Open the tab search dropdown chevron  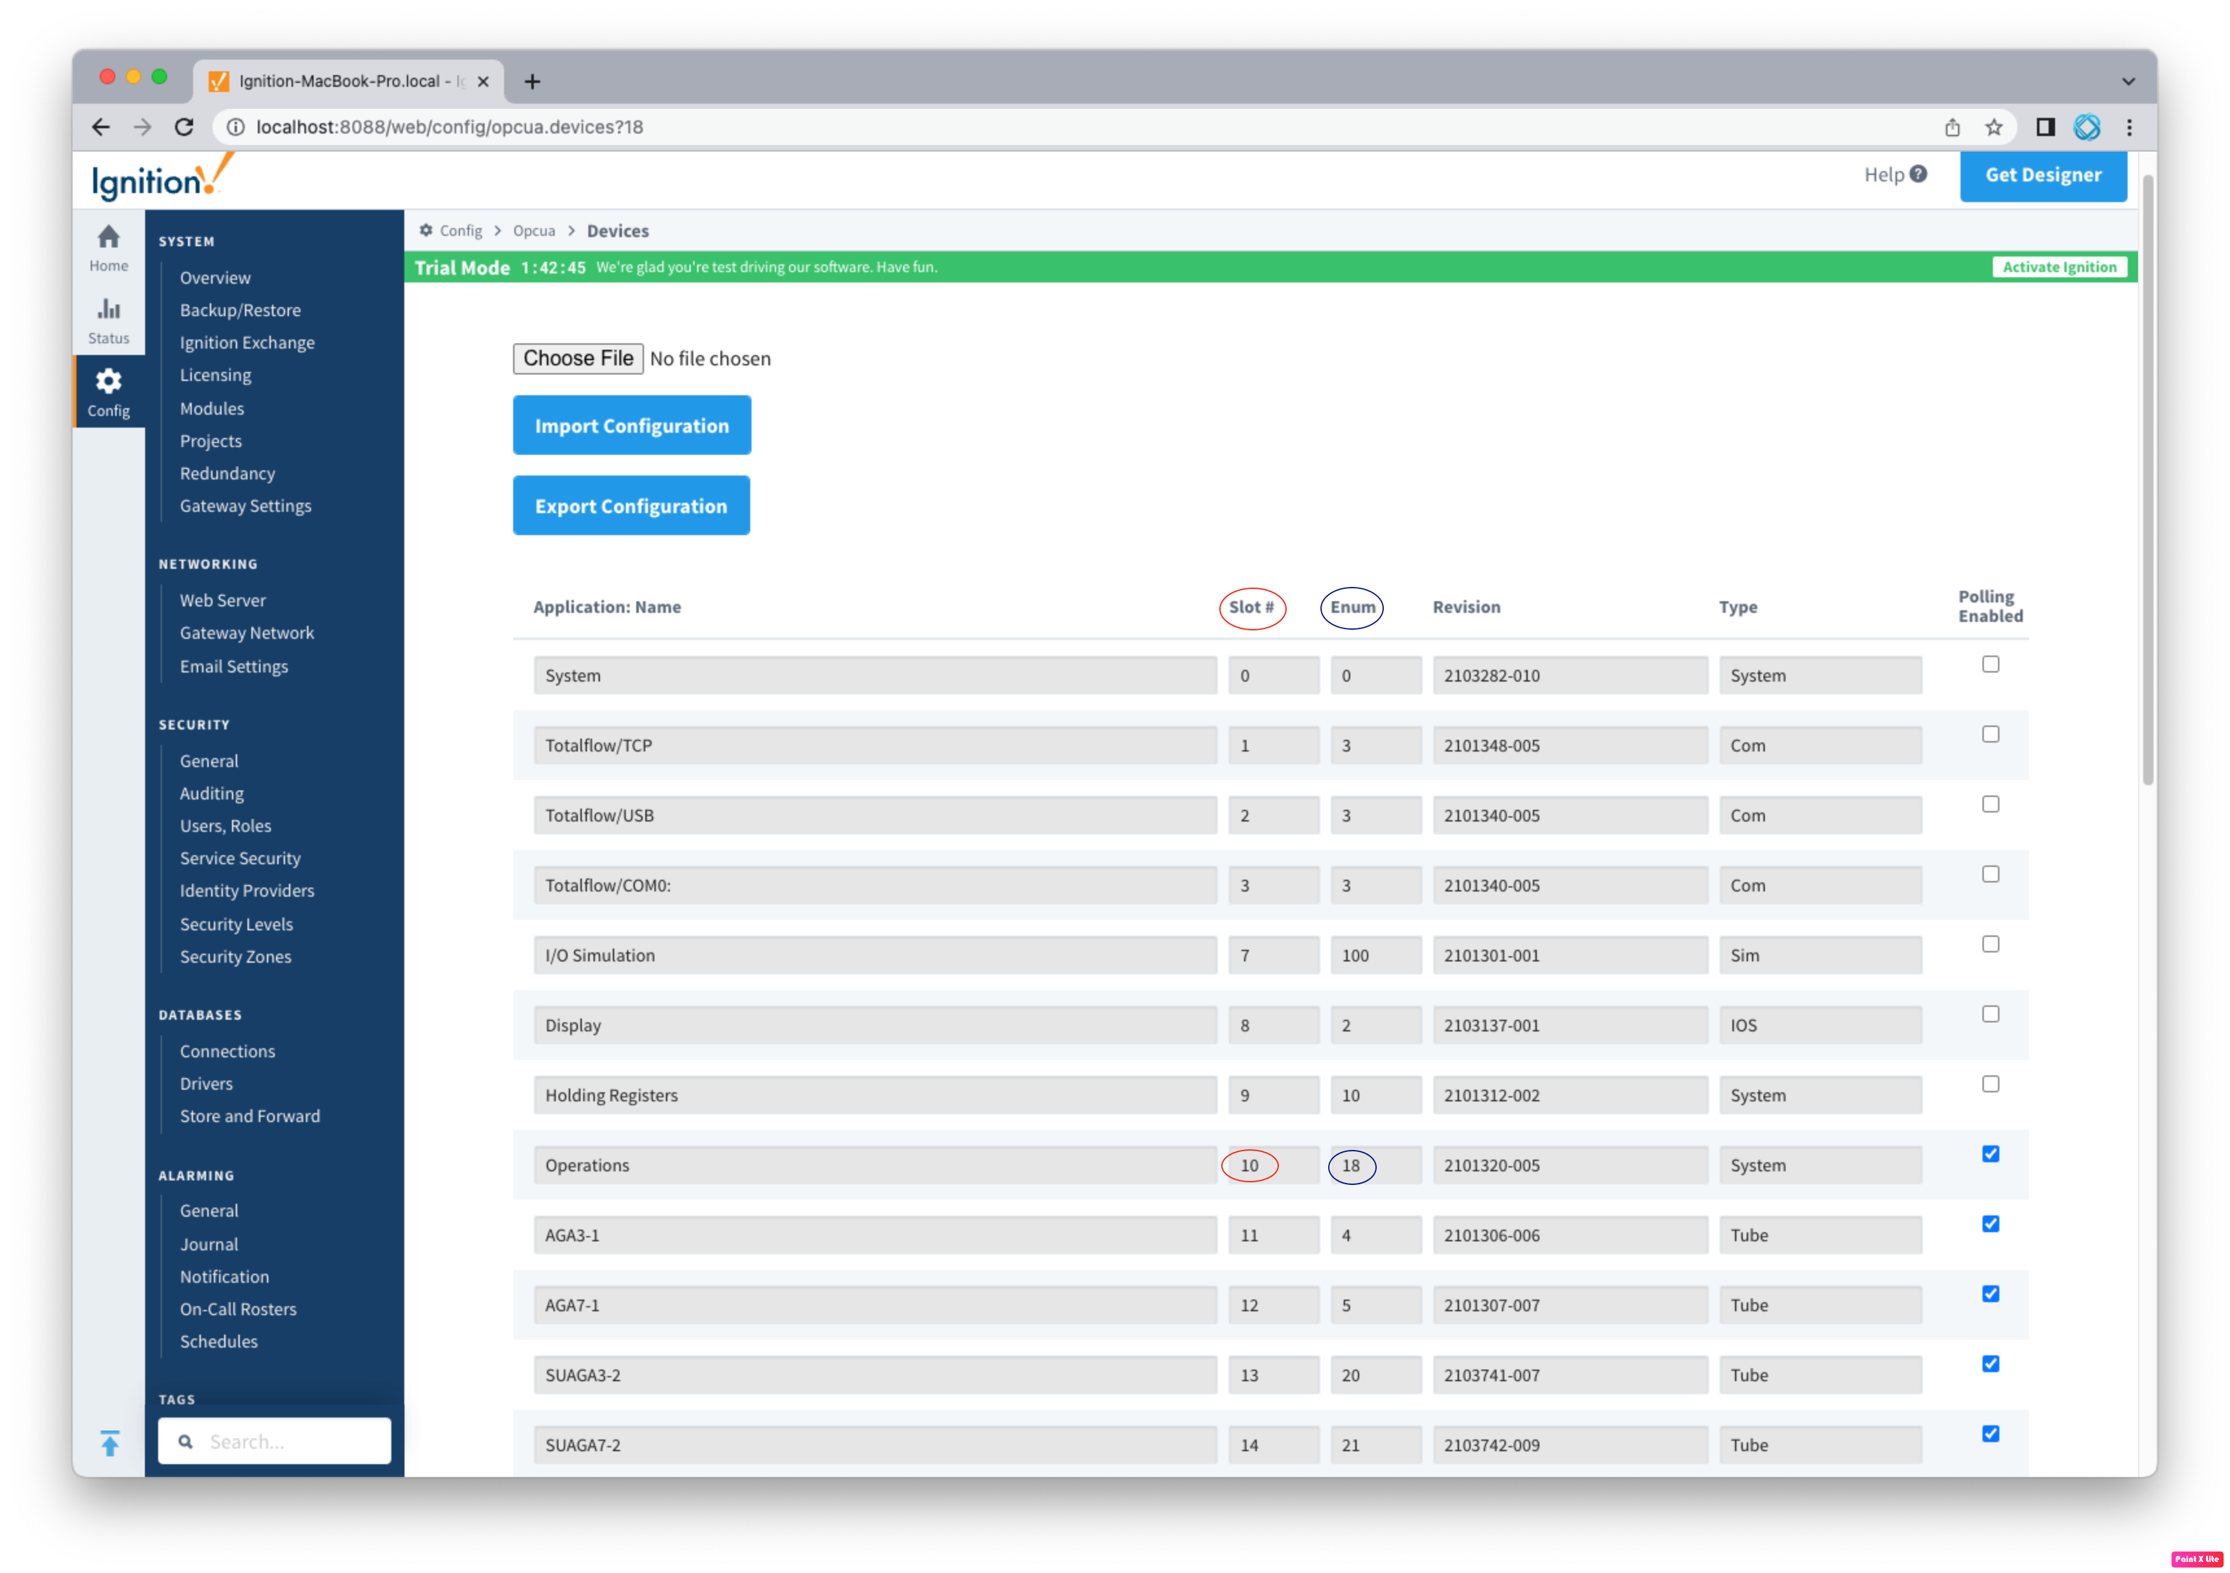click(2127, 82)
